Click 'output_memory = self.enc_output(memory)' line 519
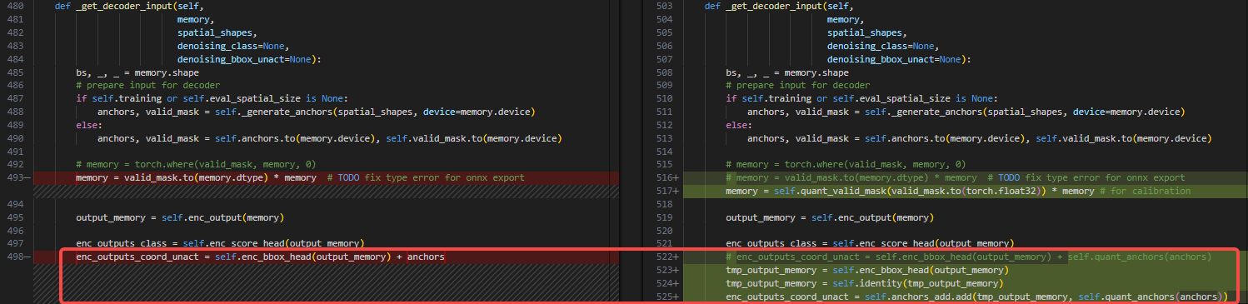The width and height of the screenshot is (1248, 304). (x=830, y=217)
